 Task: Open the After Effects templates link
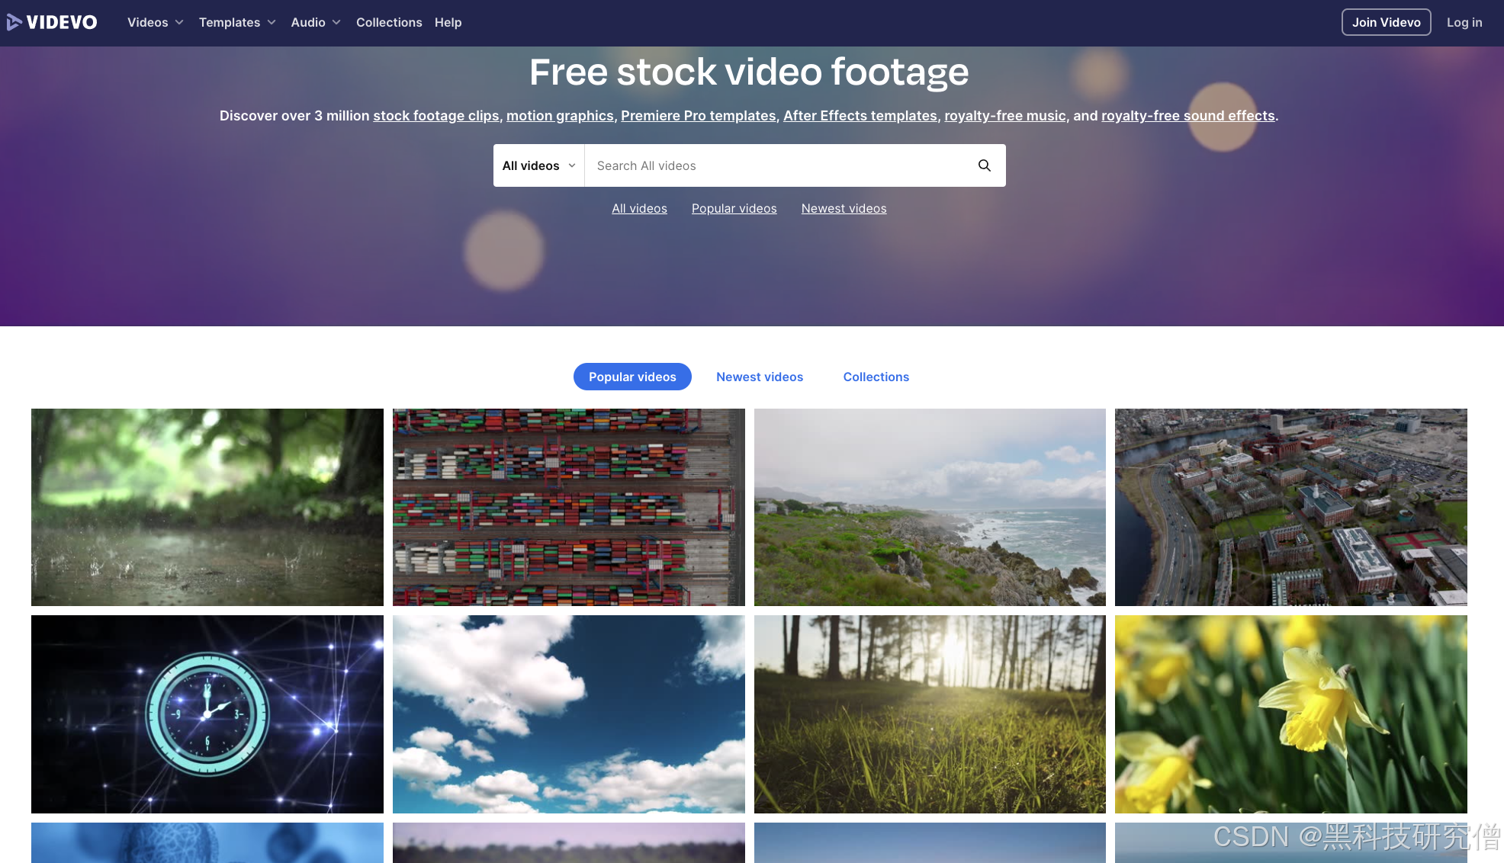860,116
